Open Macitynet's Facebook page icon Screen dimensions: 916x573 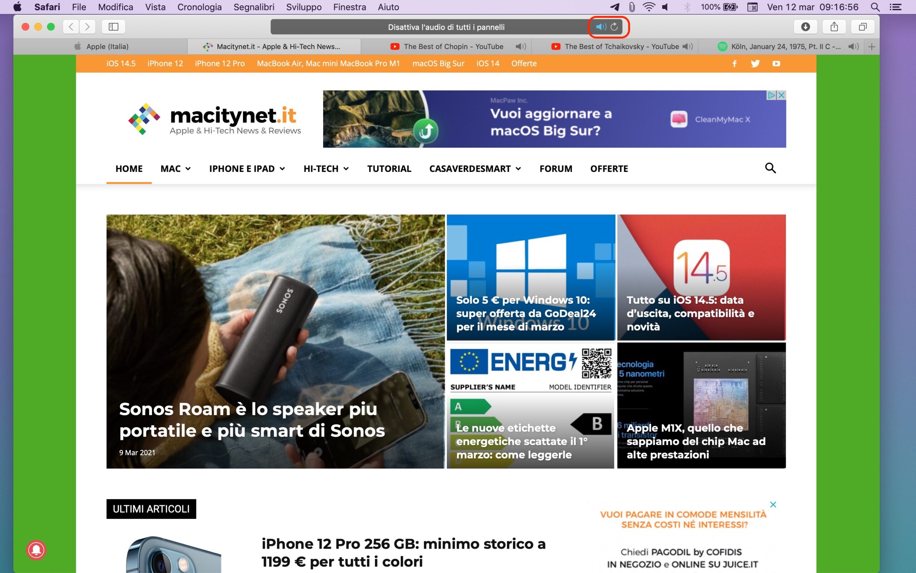click(734, 64)
